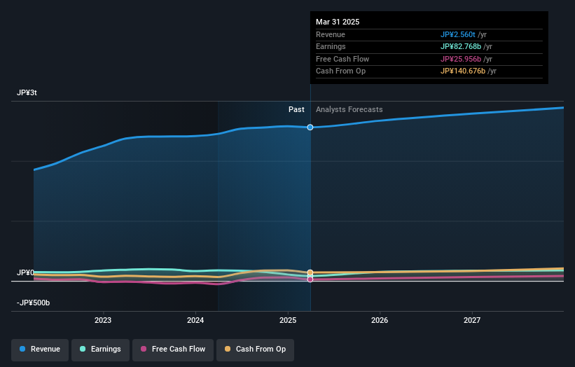
Task: Click the pink Free Cash Flow data point
Action: (x=310, y=279)
